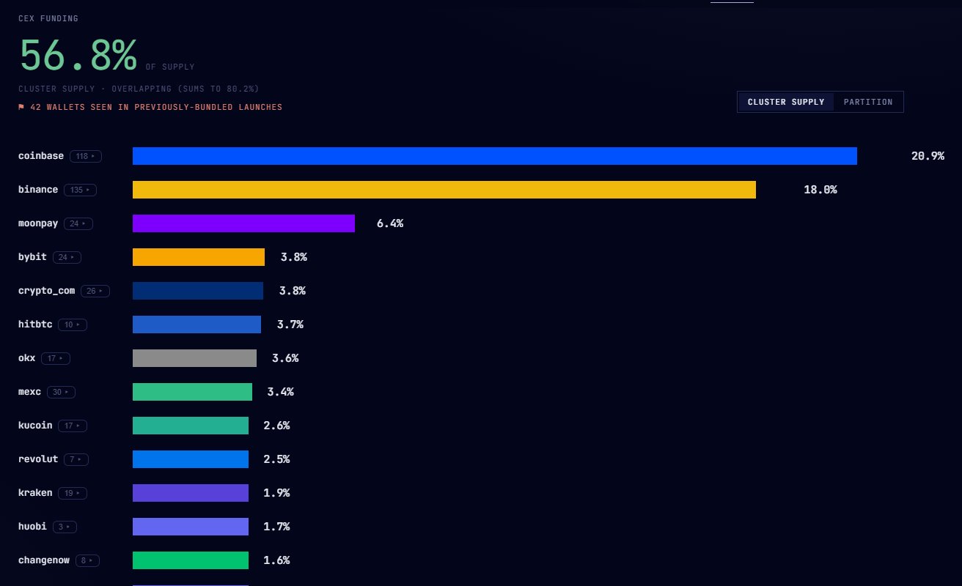Screen dimensions: 962x586
Task: Select the kraken supply bar
Action: [x=191, y=493]
